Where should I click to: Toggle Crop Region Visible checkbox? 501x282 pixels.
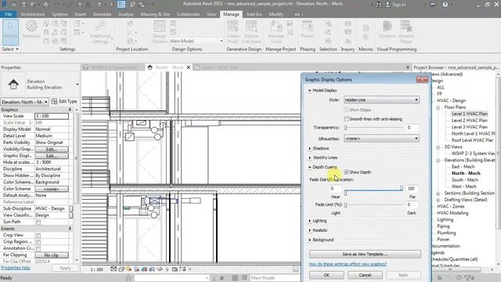[38, 242]
